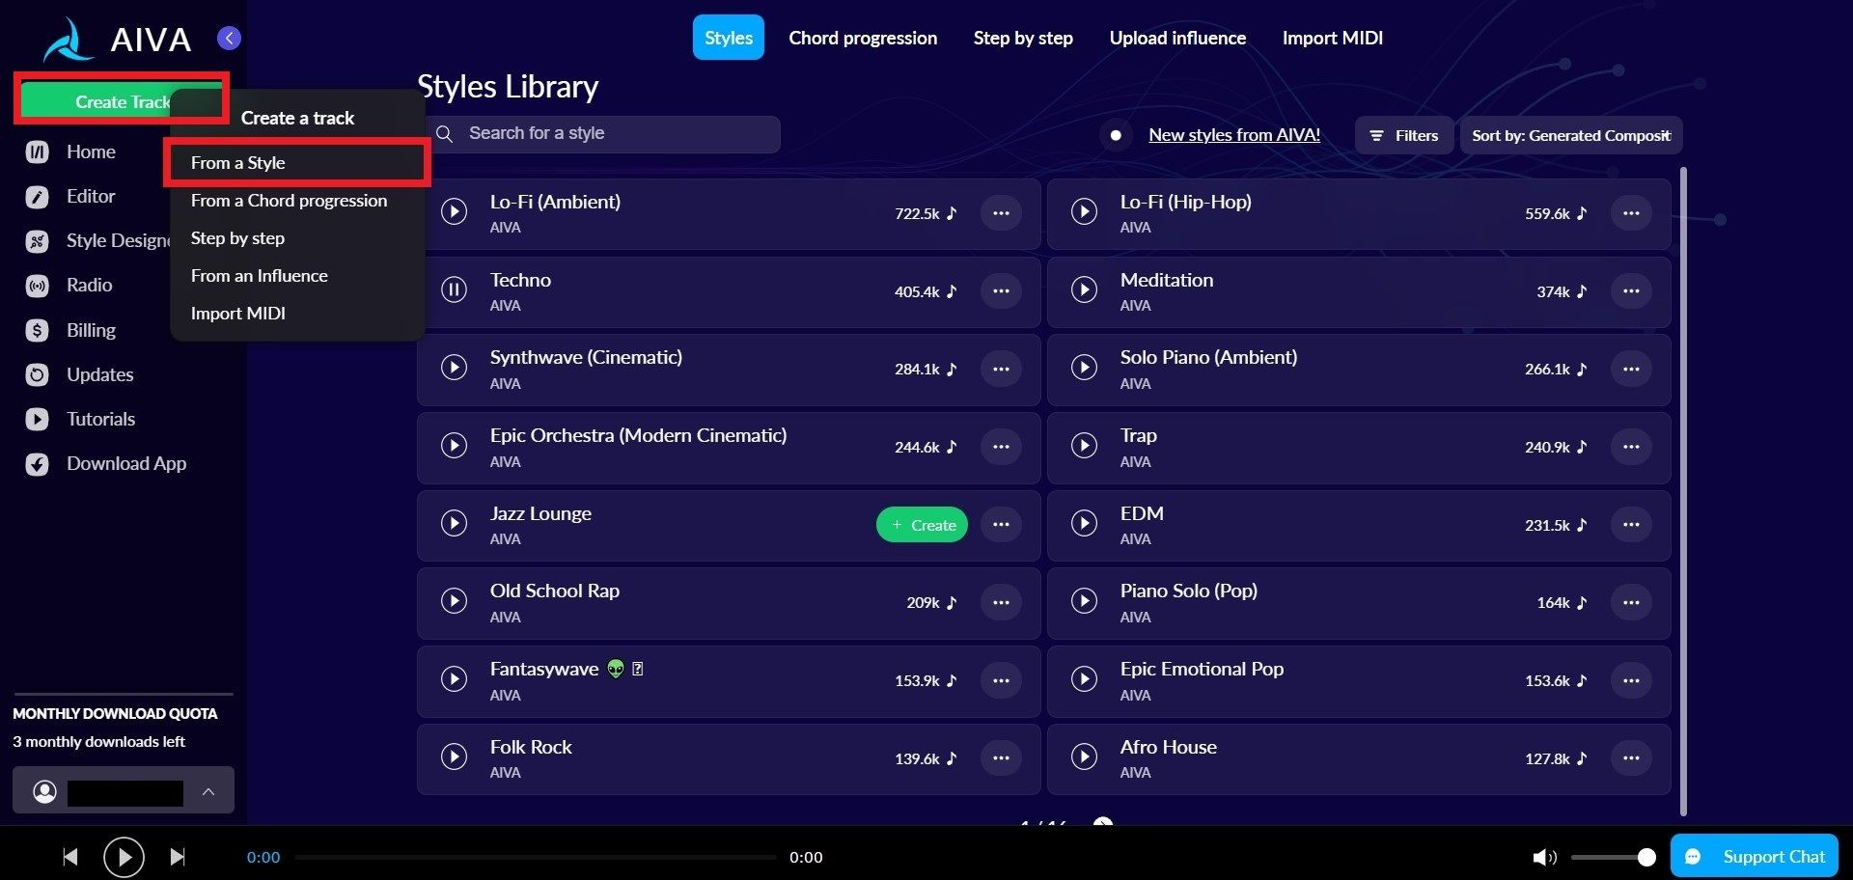Screen dimensions: 1853x880
Task: Open the New styles from AIVA! link
Action: point(1234,135)
